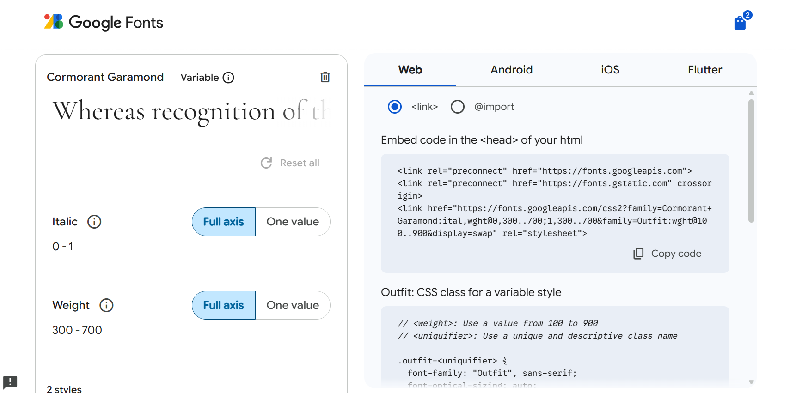Click the 'Outfit: CSS class' heading

[x=471, y=292]
